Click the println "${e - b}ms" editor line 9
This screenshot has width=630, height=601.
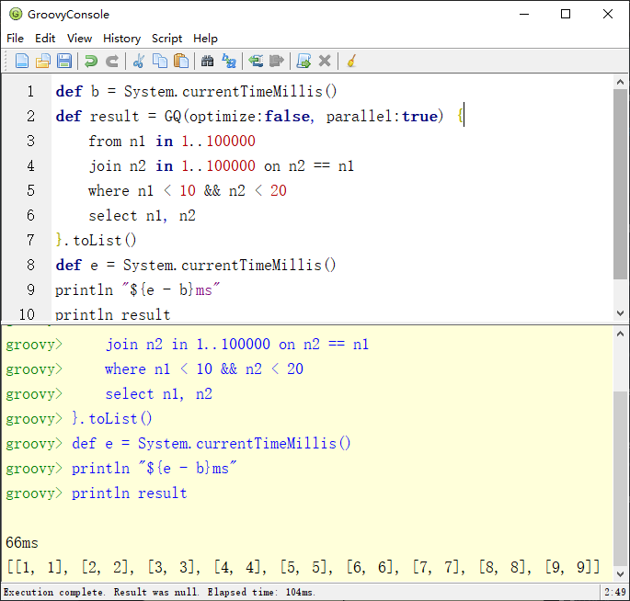pos(137,289)
